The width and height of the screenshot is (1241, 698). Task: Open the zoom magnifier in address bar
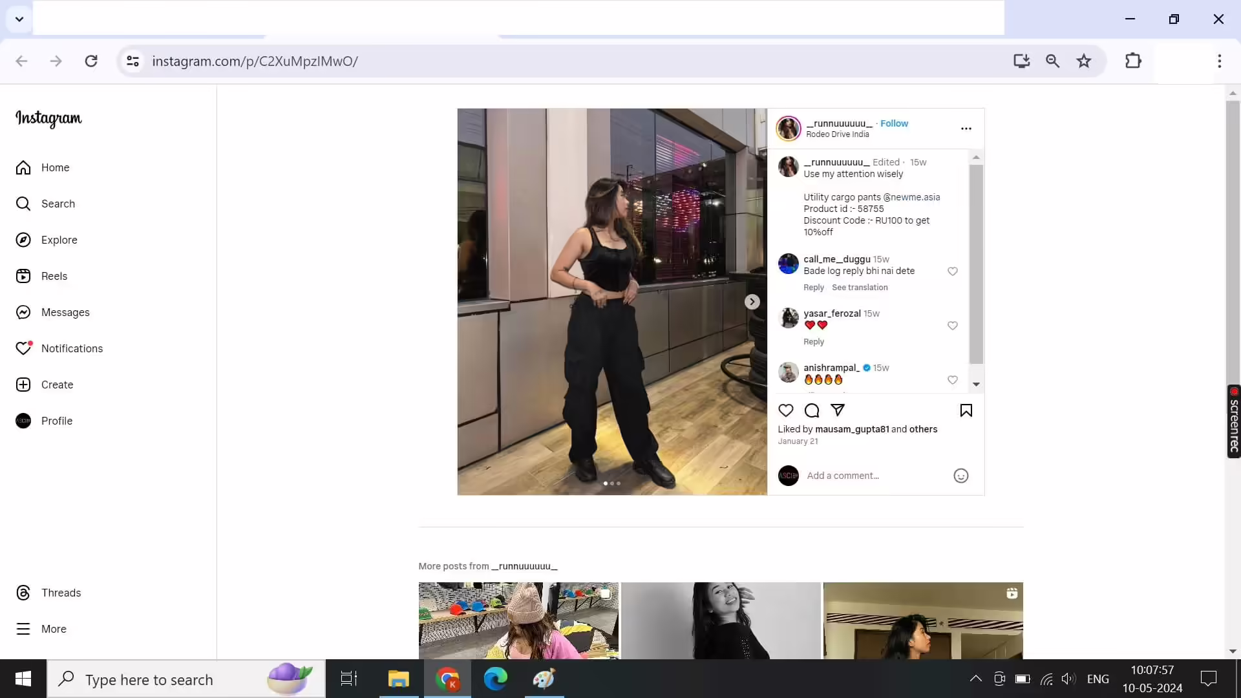[x=1052, y=61]
